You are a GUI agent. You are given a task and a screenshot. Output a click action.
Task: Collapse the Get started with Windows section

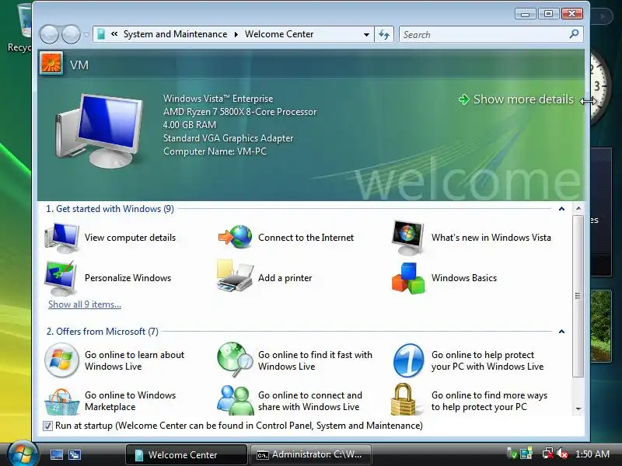pyautogui.click(x=561, y=209)
